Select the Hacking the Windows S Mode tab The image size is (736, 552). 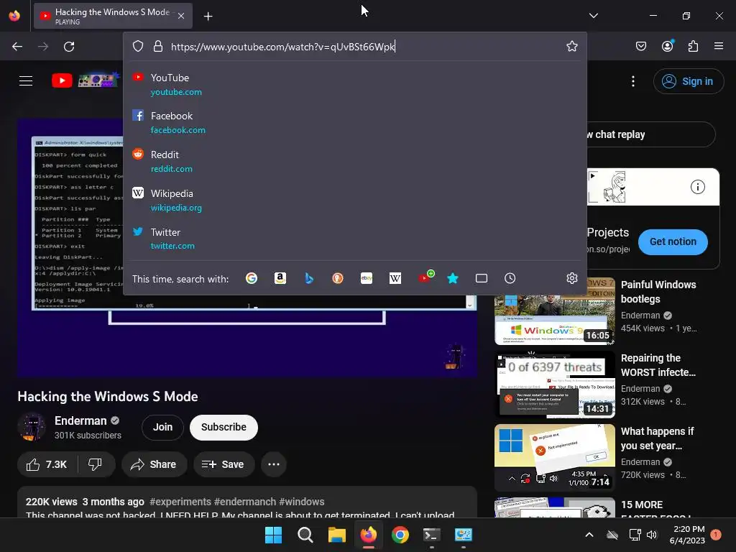(113, 16)
